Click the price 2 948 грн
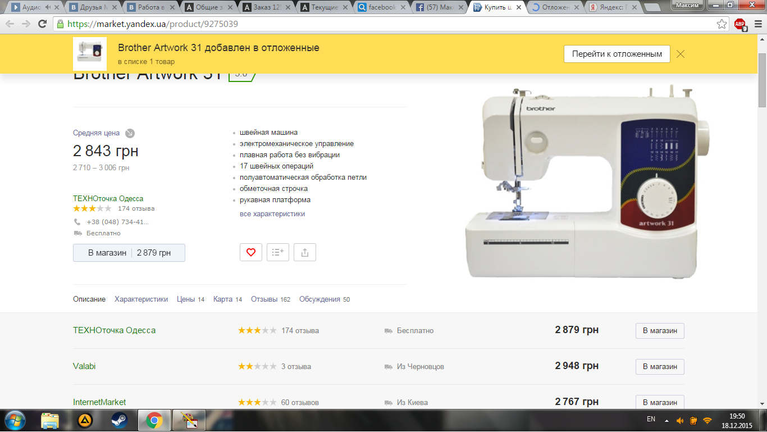The height and width of the screenshot is (432, 767). click(x=577, y=366)
